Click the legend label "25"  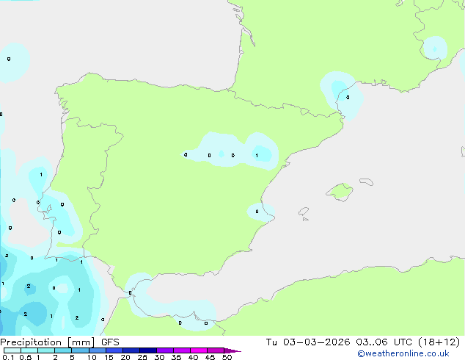pos(142,357)
